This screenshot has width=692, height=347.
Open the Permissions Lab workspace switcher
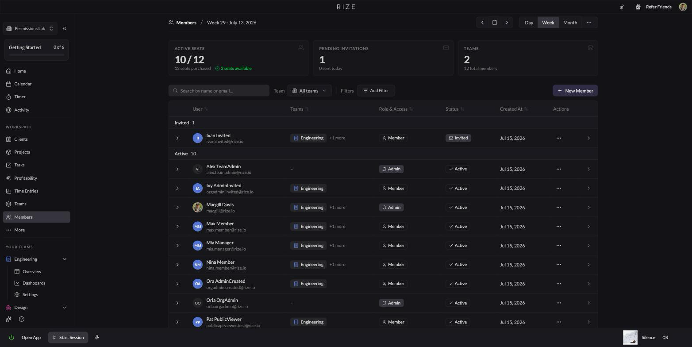point(30,28)
